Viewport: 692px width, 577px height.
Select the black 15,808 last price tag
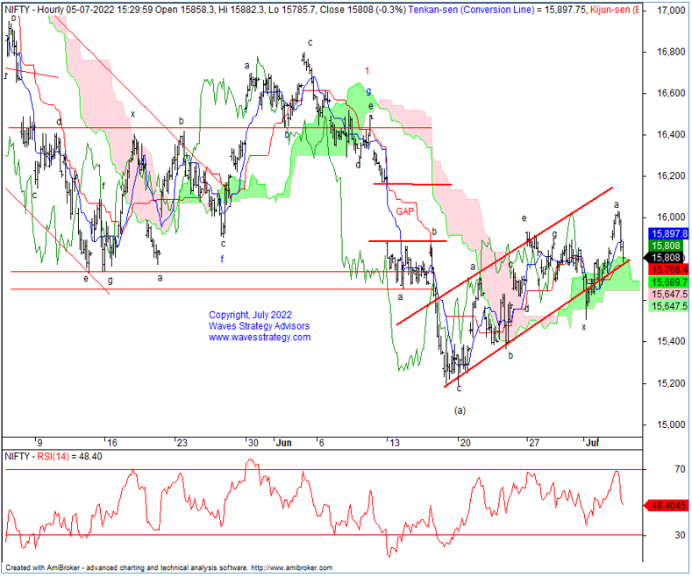[666, 258]
